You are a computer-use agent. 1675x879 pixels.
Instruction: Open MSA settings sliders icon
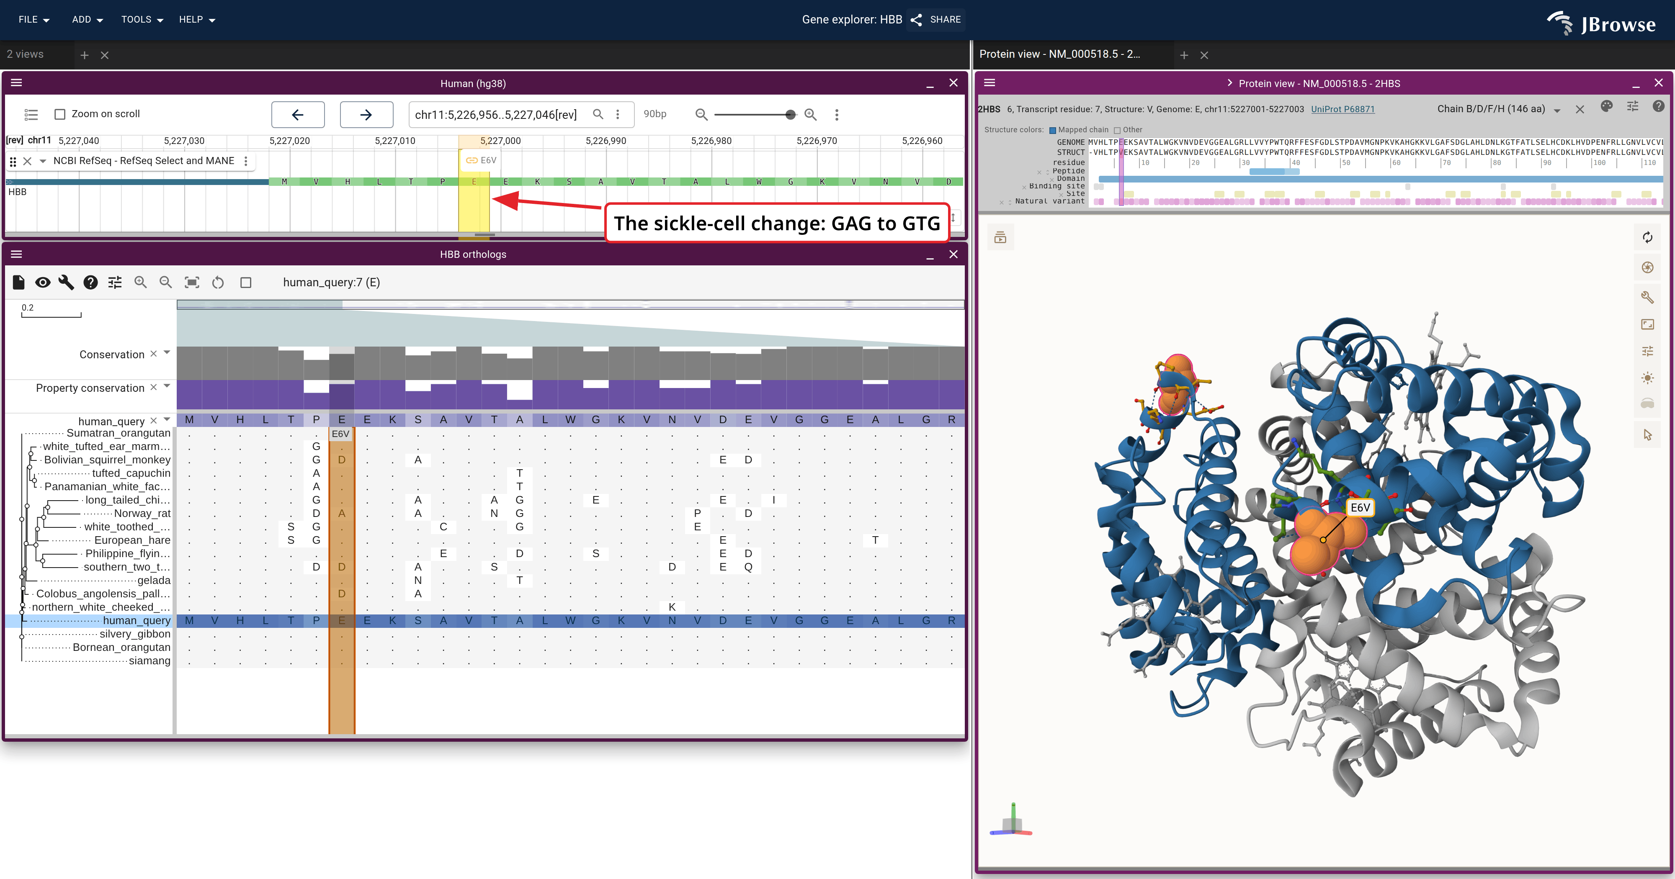115,282
